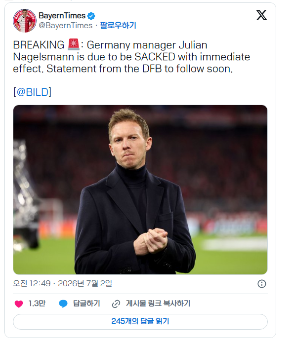The height and width of the screenshot is (341, 292).
Task: Click the reply speech bubble icon
Action: coord(63,304)
